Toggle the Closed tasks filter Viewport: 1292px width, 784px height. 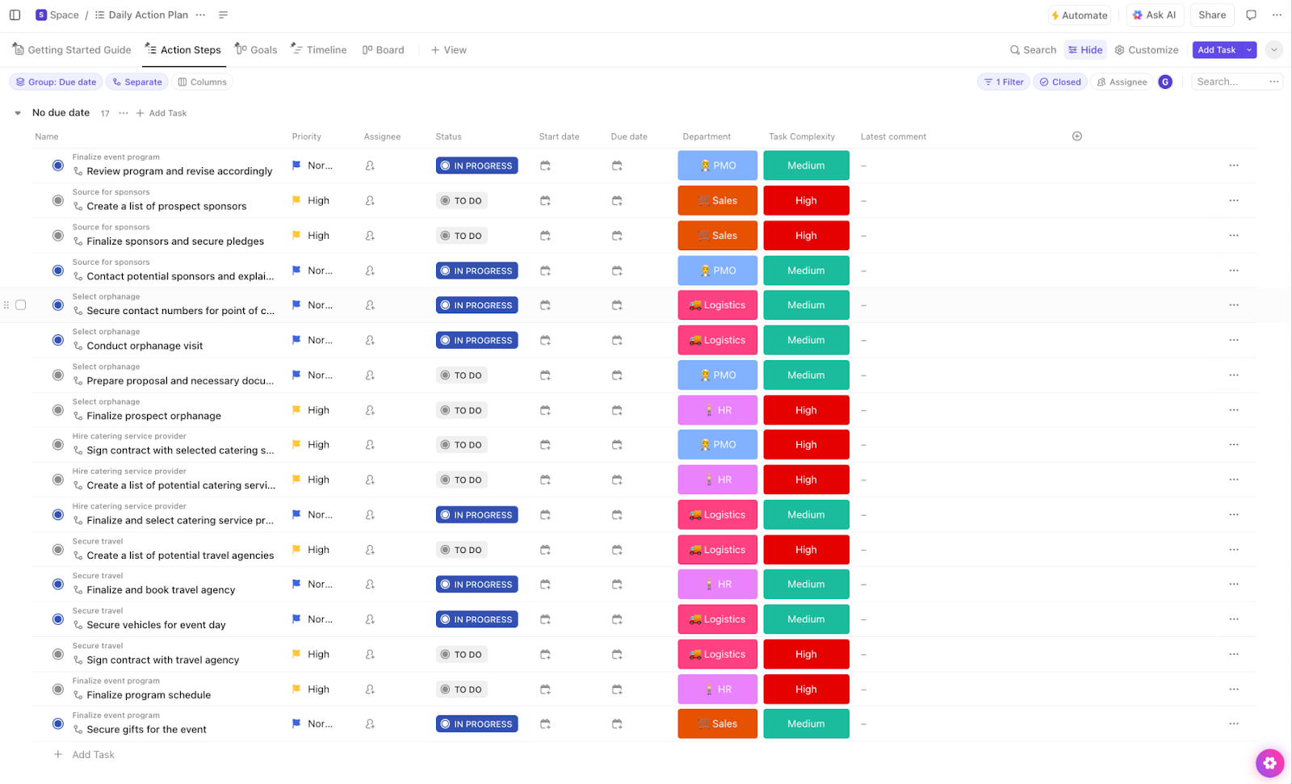pos(1059,82)
